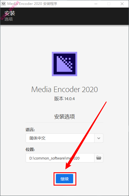Click the 安装选项 section heading
The width and height of the screenshot is (129, 196).
64,116
